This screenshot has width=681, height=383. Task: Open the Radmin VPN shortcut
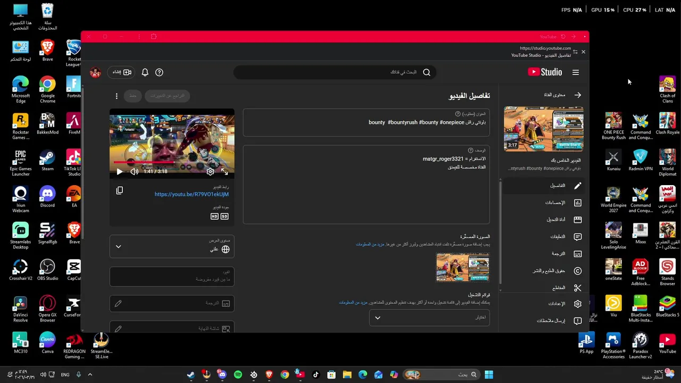pyautogui.click(x=641, y=160)
